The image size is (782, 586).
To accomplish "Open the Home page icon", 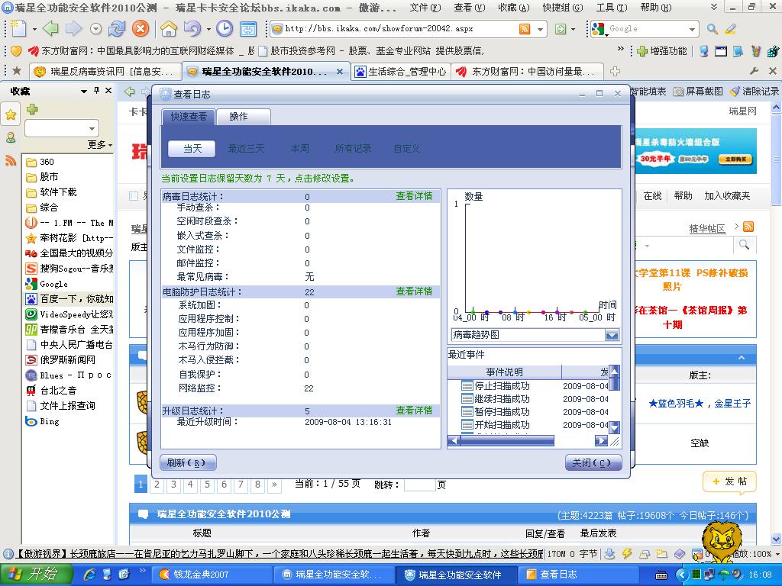I will click(169, 29).
